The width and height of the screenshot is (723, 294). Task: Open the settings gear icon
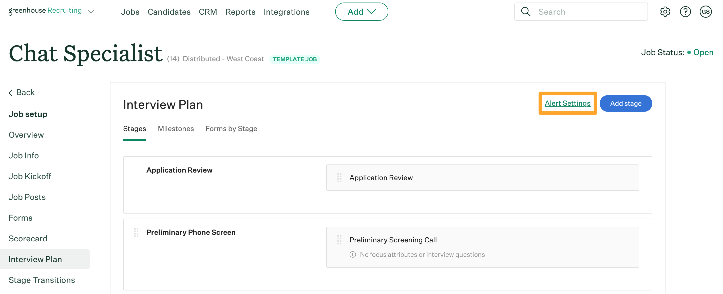point(665,12)
